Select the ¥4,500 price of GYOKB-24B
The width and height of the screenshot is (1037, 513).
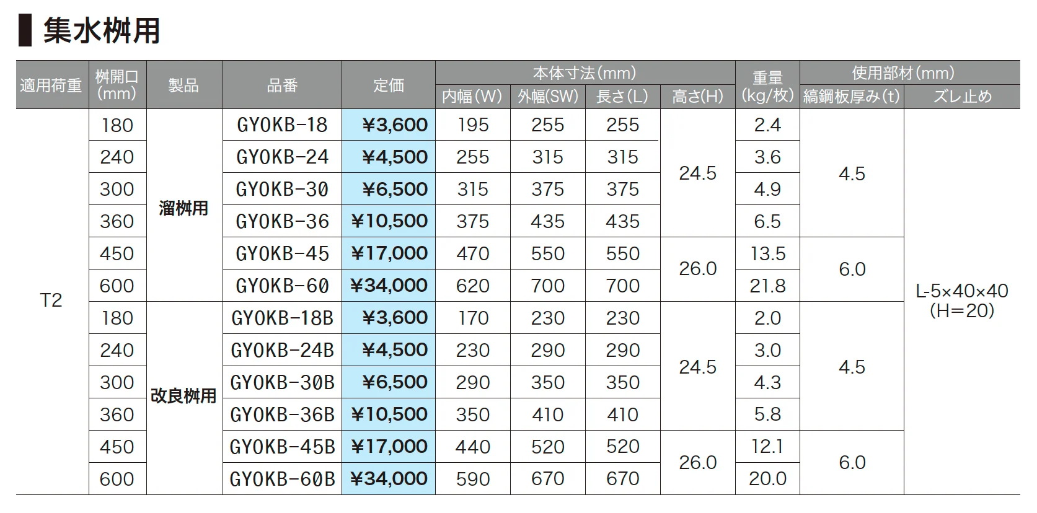coord(395,350)
